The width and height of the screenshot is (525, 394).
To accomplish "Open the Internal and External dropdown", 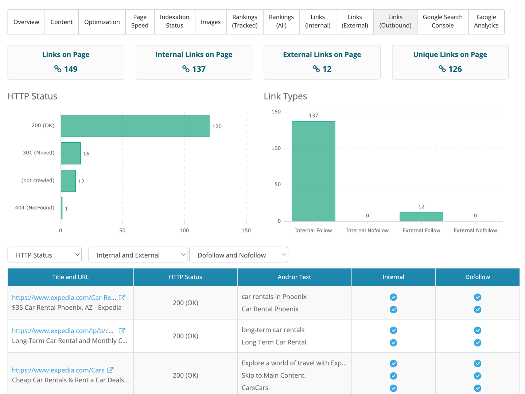I will [x=138, y=255].
